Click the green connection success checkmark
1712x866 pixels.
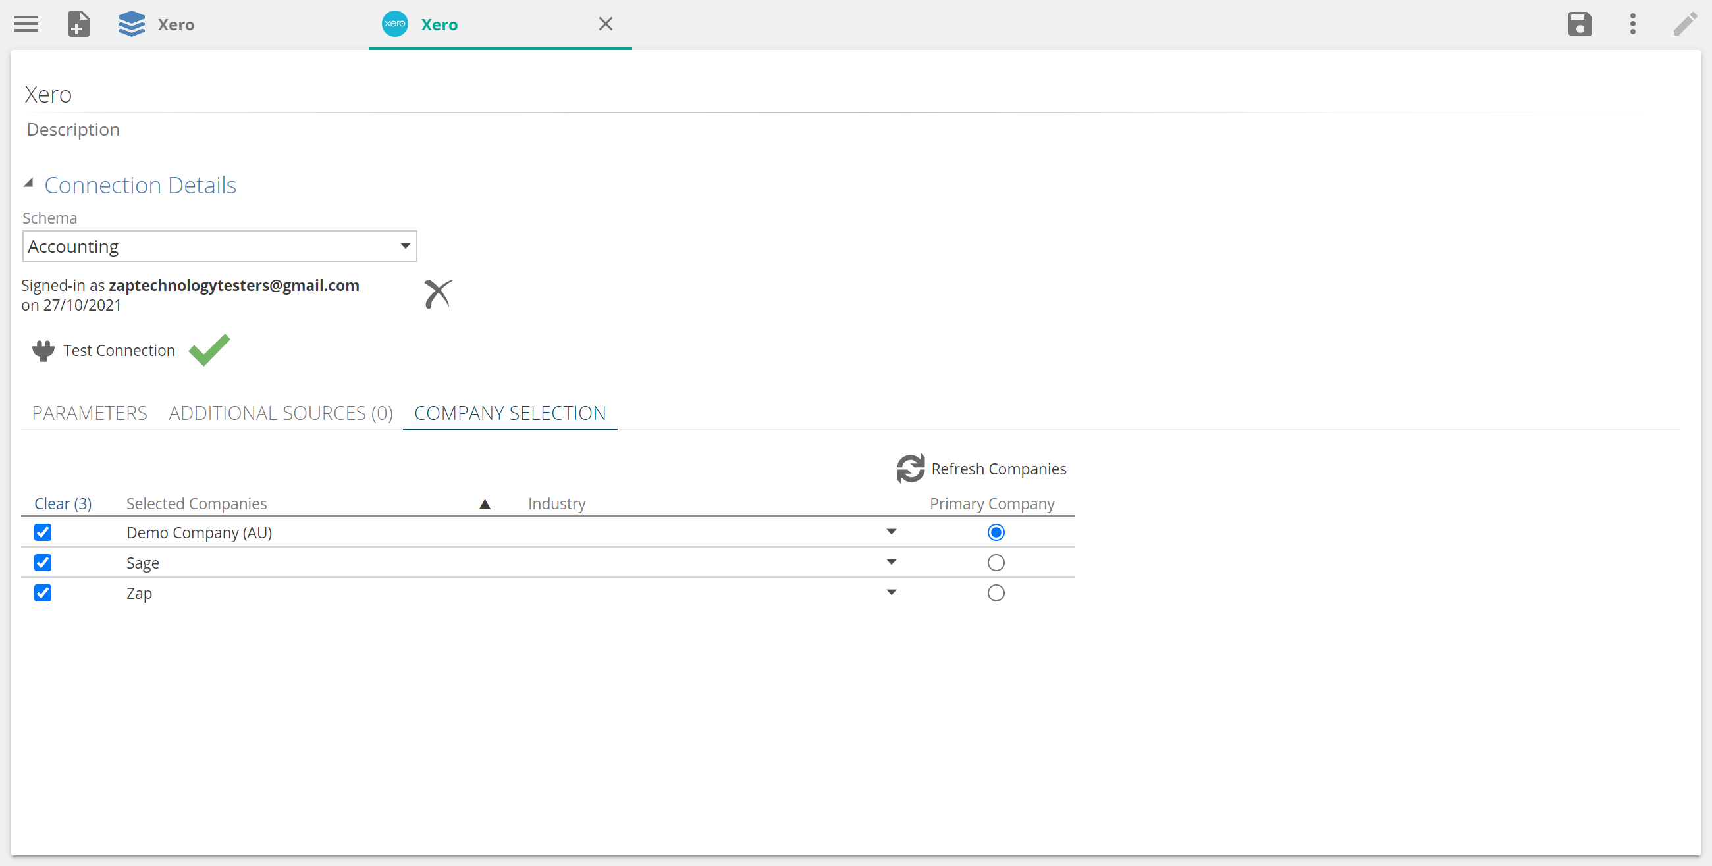tap(209, 349)
